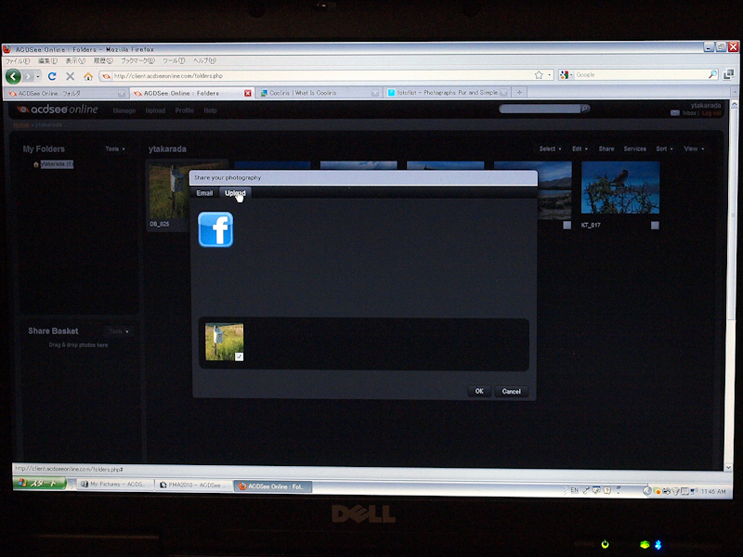
Task: Select the KT_017 bird photo thumbnail
Action: pyautogui.click(x=620, y=188)
